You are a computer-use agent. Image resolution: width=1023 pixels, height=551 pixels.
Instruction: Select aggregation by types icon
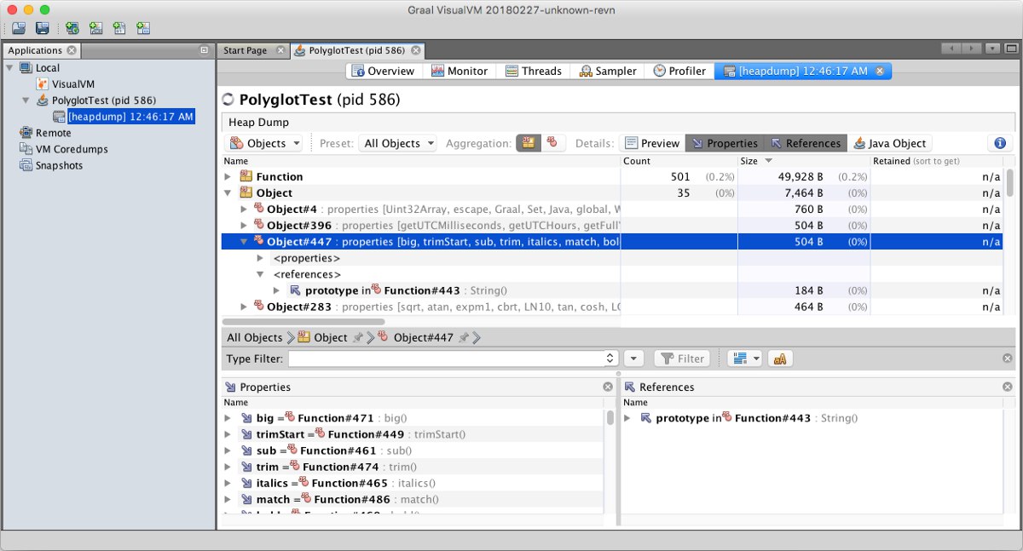pos(529,143)
